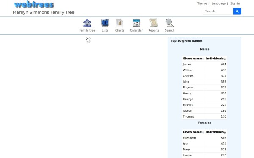254x158 pixels.
Task: Click the blue search submit button
Action: pos(237,11)
